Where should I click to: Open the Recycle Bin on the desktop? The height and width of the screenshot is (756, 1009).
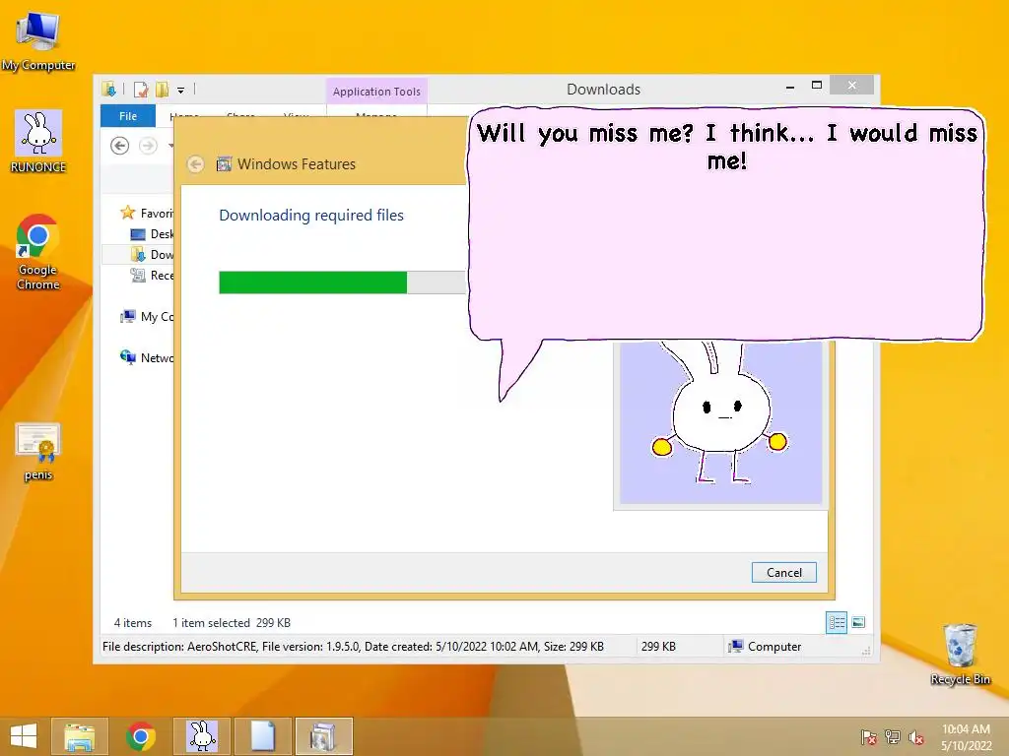tap(960, 654)
